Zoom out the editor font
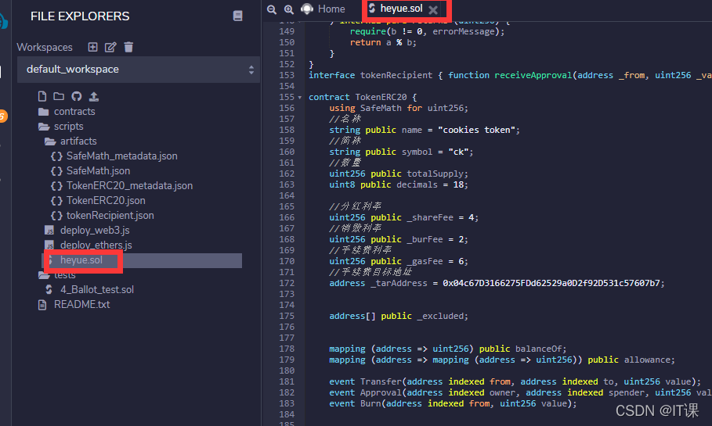This screenshot has width=712, height=426. [272, 9]
